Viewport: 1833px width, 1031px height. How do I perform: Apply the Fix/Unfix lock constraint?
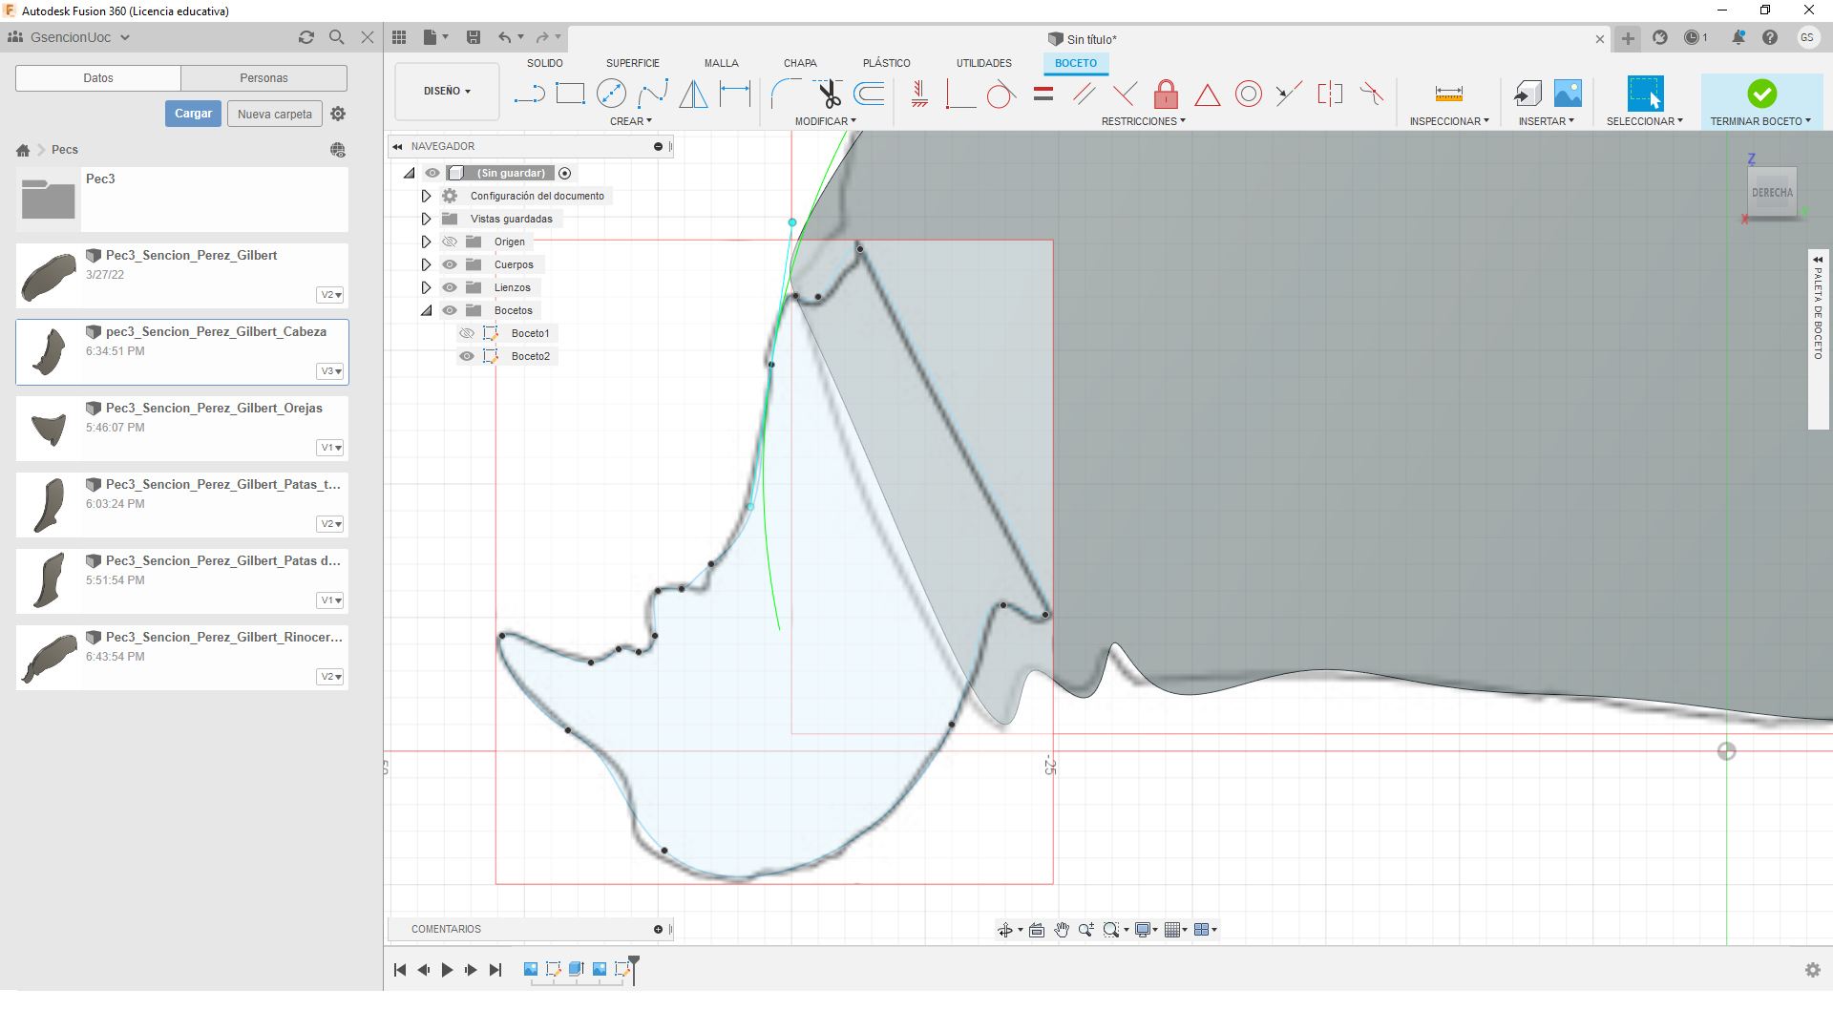(x=1166, y=94)
